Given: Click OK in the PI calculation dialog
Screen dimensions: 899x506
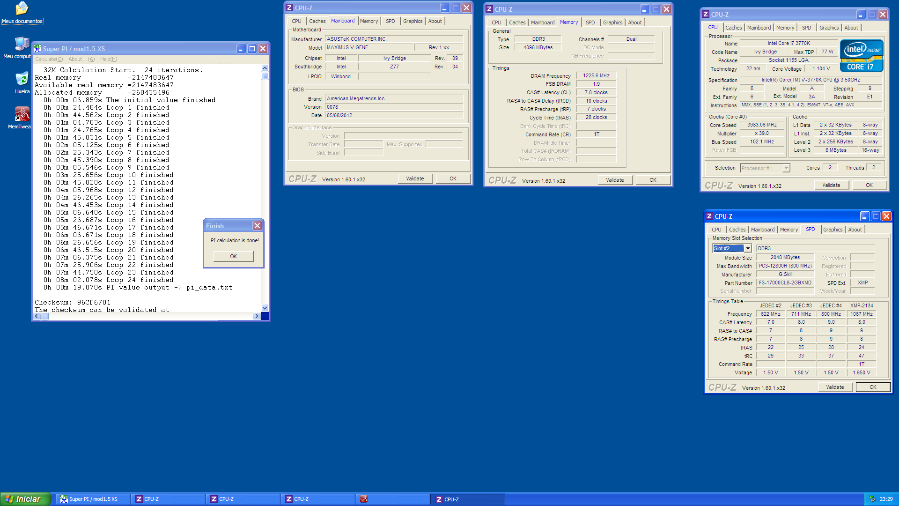Looking at the screenshot, I should tap(233, 256).
